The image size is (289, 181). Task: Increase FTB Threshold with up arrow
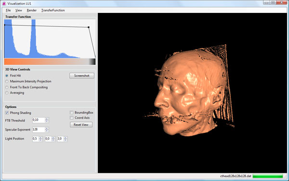pyautogui.click(x=47, y=119)
